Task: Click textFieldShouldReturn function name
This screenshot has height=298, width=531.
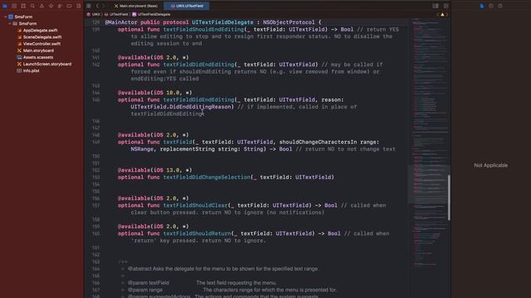Action: point(197,233)
